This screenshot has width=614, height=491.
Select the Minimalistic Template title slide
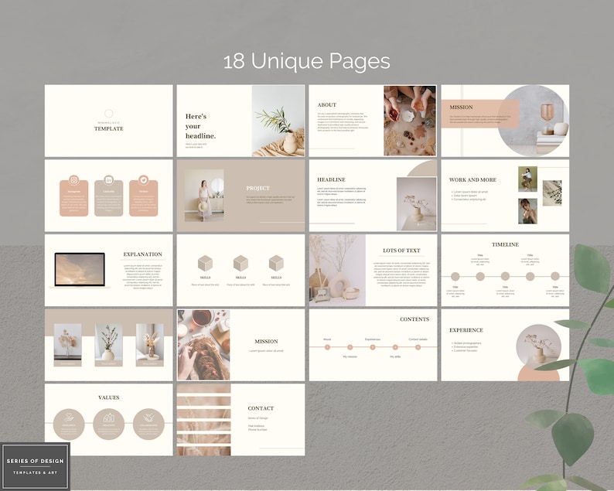(x=109, y=121)
